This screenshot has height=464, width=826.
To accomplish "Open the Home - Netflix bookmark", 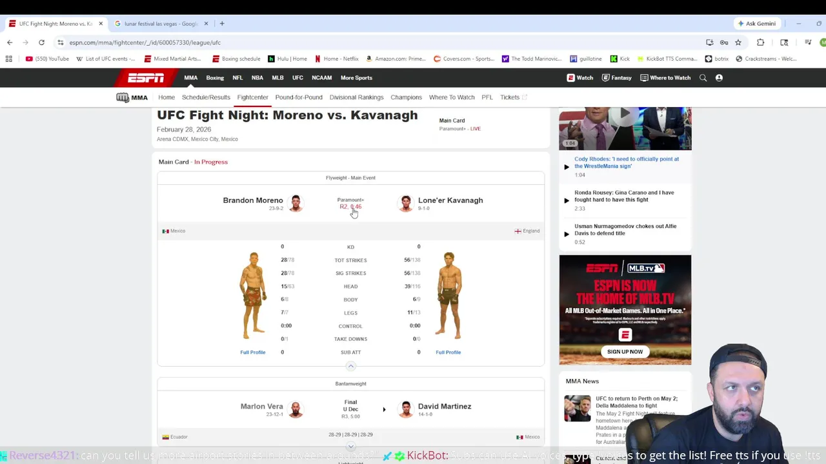I will [x=337, y=59].
